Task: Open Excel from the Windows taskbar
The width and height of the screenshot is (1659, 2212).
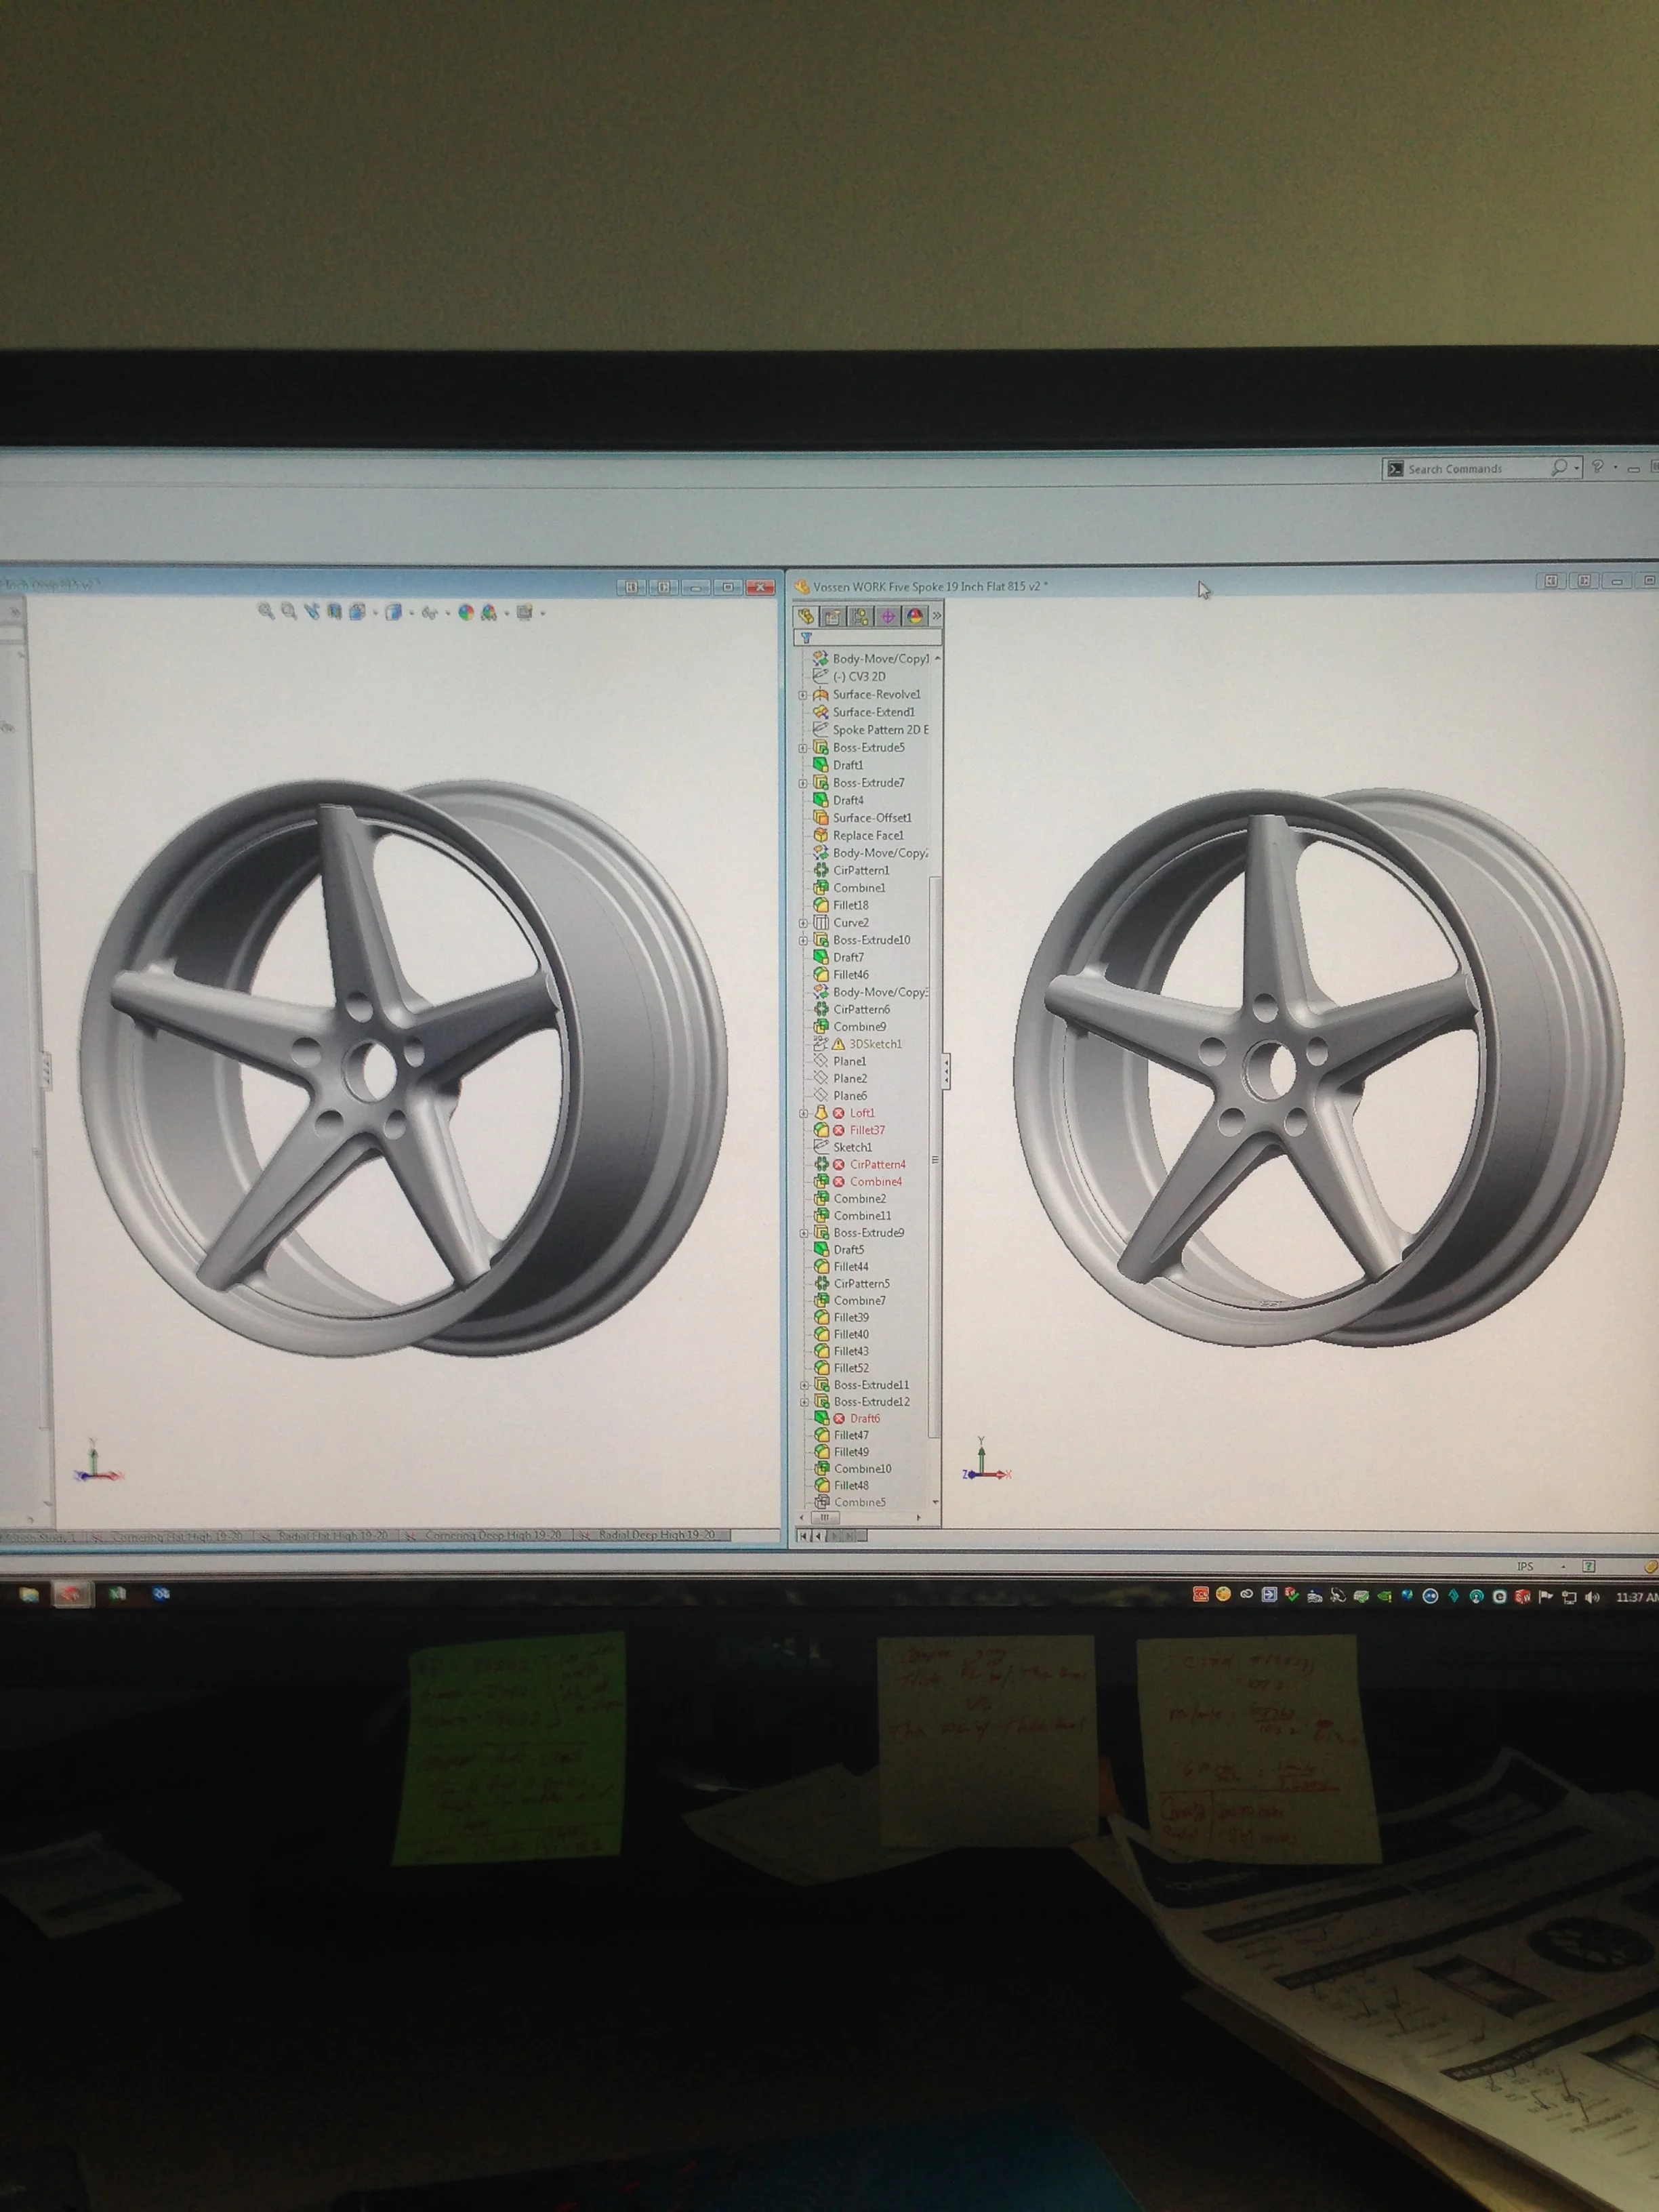Action: click(x=117, y=1594)
